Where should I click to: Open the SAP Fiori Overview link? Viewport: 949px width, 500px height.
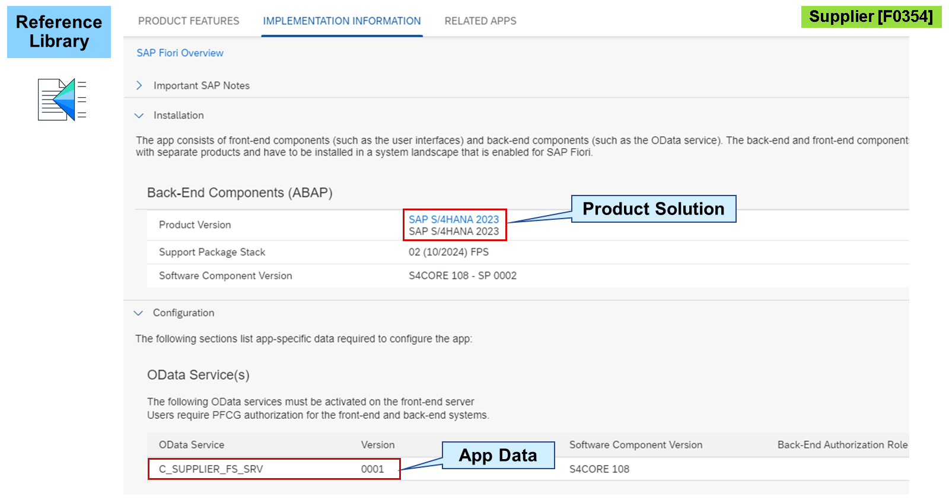click(180, 53)
